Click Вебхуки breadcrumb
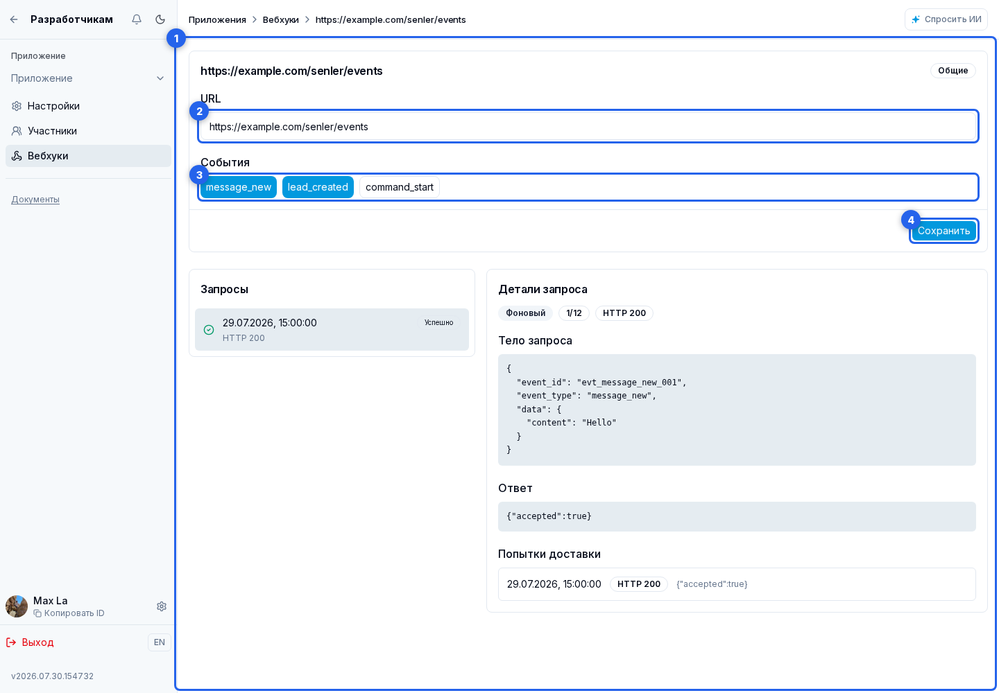Viewport: 999px width, 693px height. pos(281,19)
